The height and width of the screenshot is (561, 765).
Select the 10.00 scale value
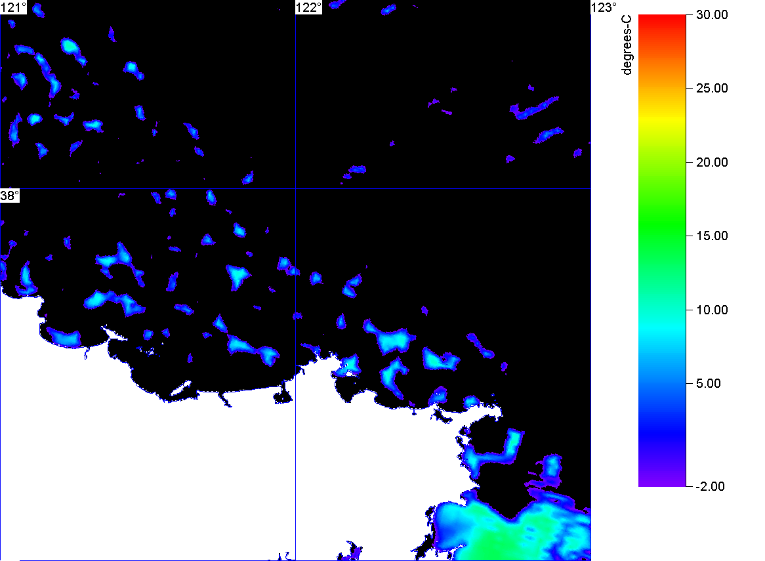coord(712,310)
